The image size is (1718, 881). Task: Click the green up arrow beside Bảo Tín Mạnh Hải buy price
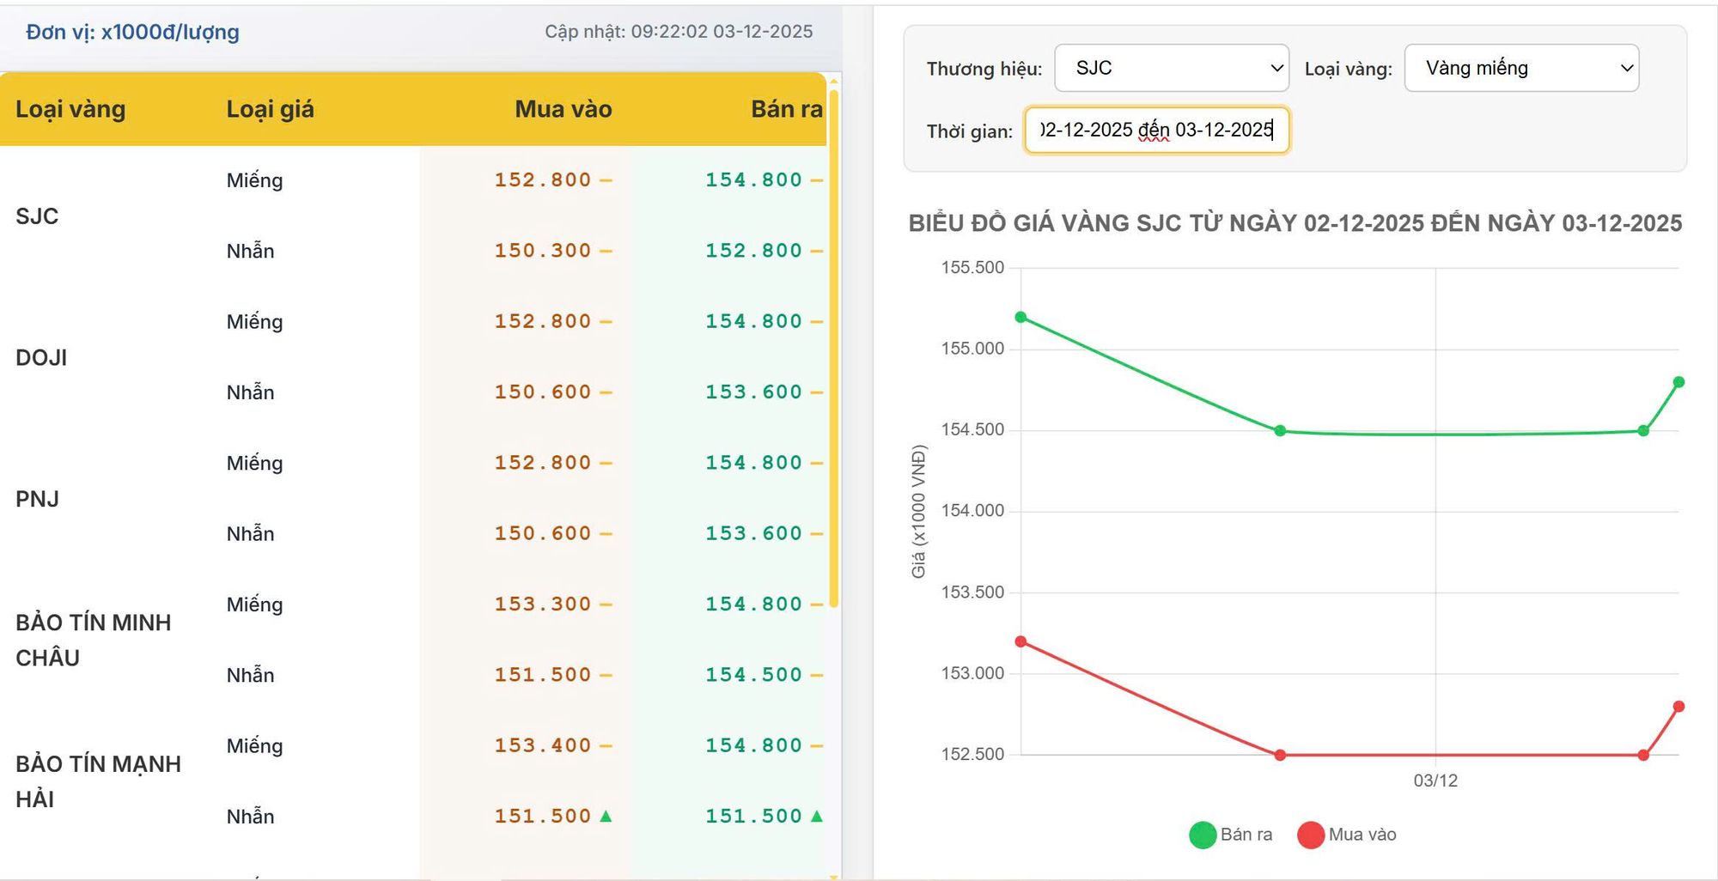pos(606,817)
